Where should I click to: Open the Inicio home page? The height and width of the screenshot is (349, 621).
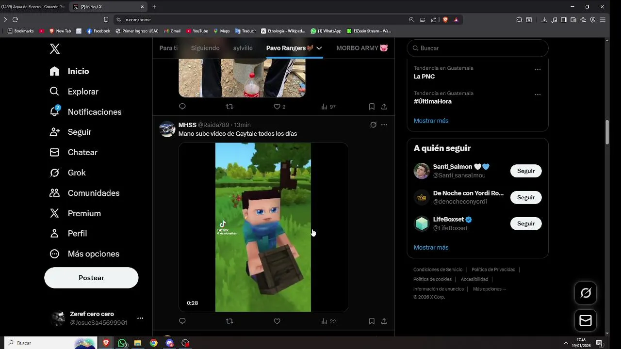pyautogui.click(x=69, y=71)
